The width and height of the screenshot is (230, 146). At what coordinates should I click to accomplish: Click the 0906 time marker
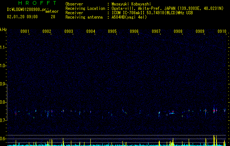[x=134, y=31]
